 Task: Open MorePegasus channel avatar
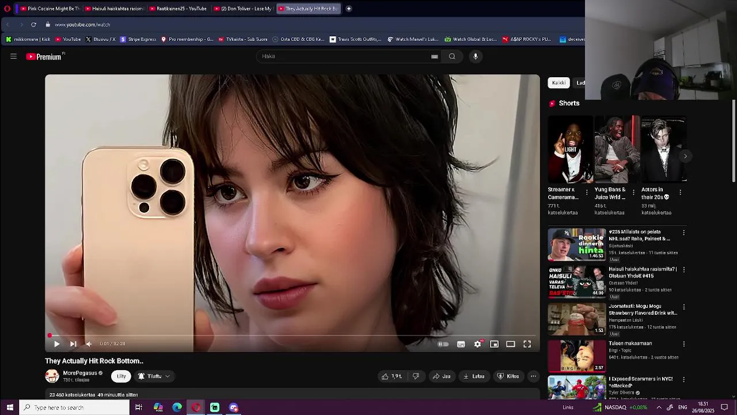point(52,376)
